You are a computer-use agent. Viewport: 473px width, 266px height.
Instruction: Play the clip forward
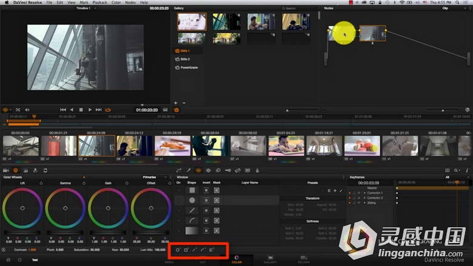pos(90,110)
